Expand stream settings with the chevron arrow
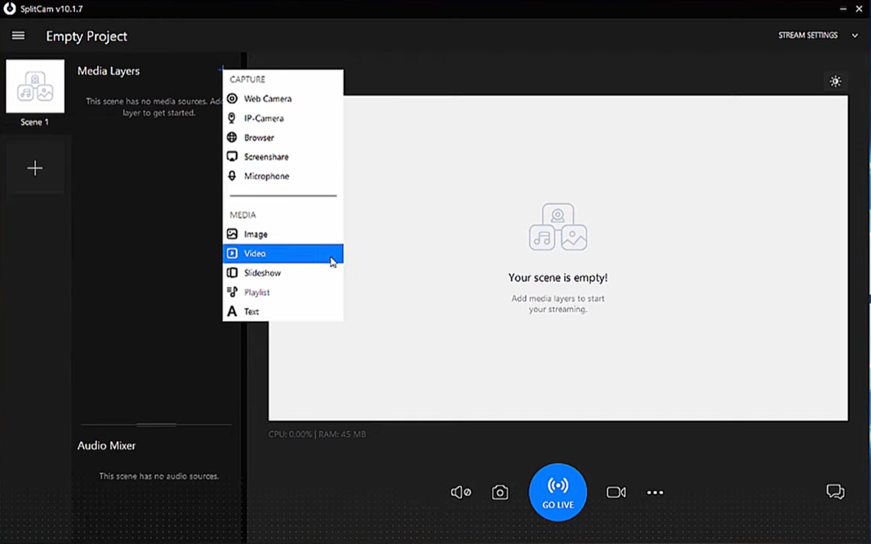Viewport: 871px width, 544px height. (x=855, y=35)
